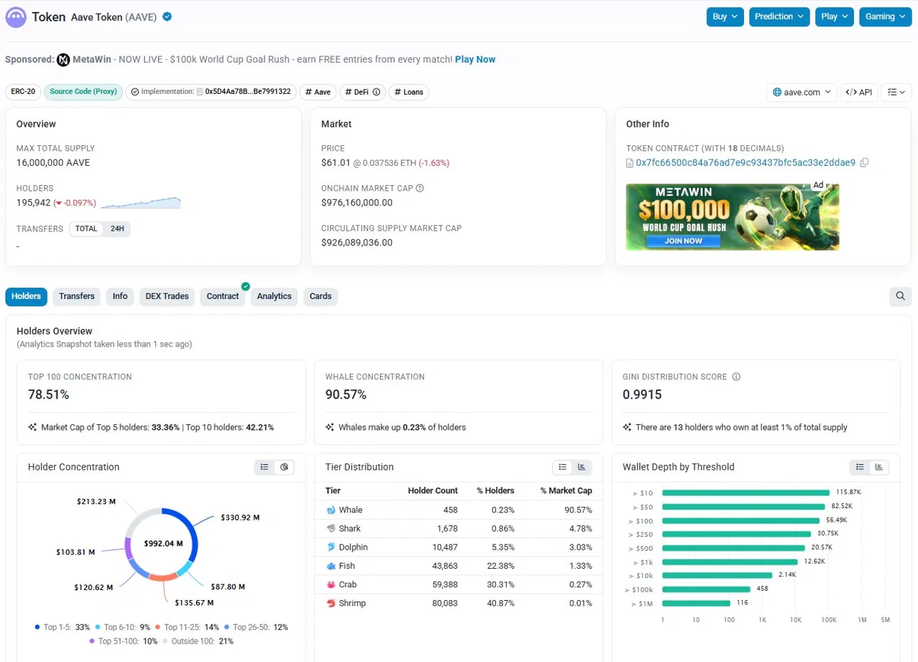Open the Buy dropdown
The height and width of the screenshot is (662, 918).
[725, 16]
